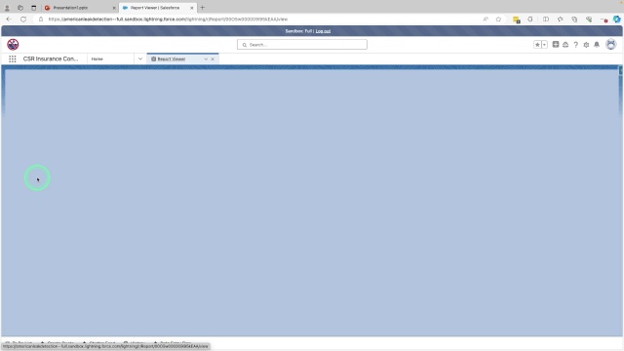
Task: Open Report Viewer tab actions chevron
Action: tap(206, 58)
